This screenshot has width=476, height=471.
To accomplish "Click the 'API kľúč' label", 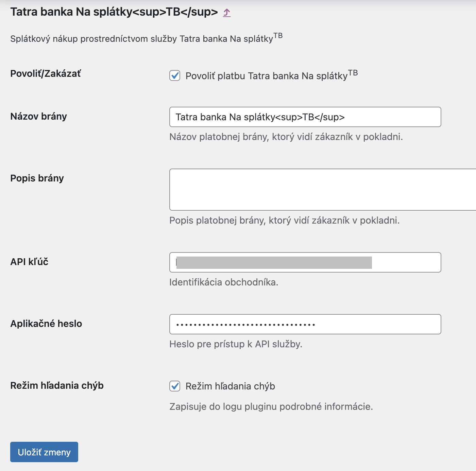I will [29, 262].
